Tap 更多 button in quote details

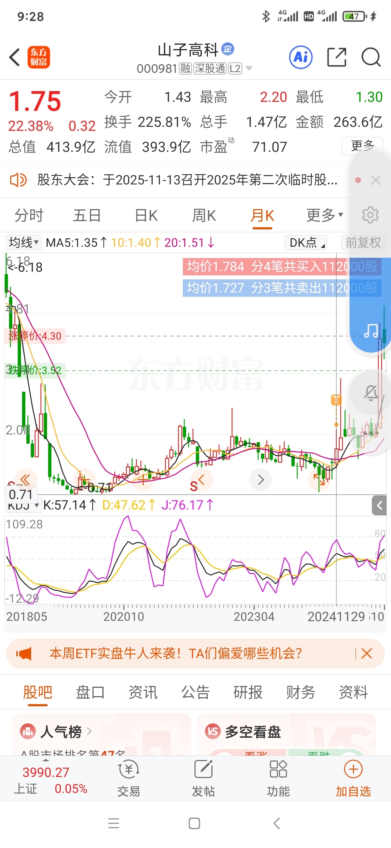(x=362, y=146)
